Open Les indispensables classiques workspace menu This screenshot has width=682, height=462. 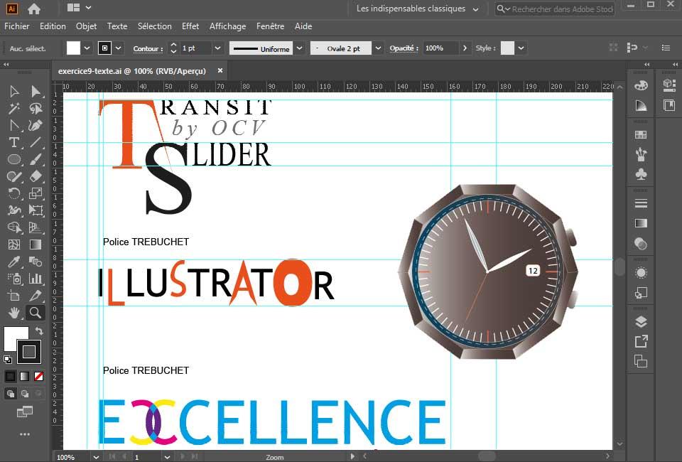(x=417, y=9)
